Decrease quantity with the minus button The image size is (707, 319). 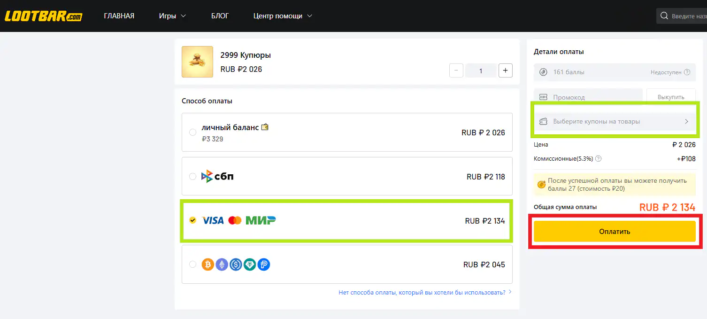point(456,70)
